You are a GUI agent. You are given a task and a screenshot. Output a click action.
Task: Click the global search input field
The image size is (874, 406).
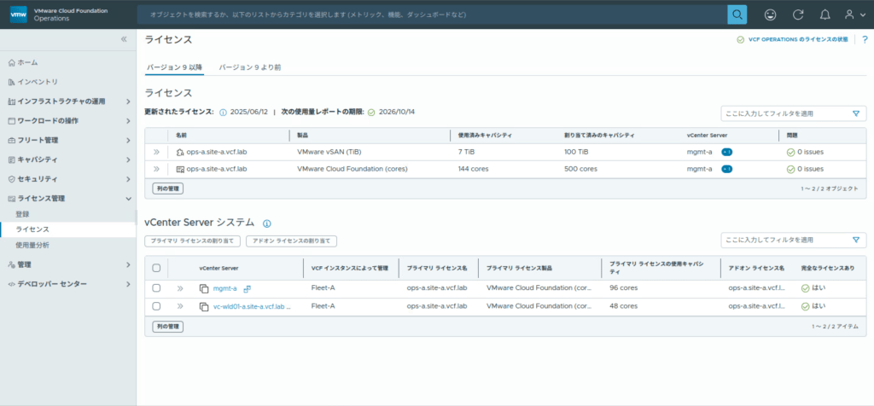coord(432,14)
